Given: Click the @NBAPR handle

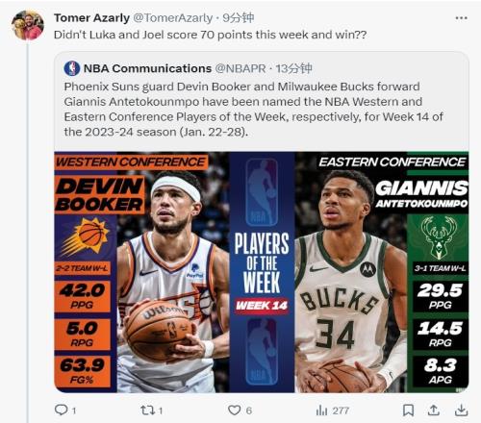Looking at the screenshot, I should pyautogui.click(x=240, y=68).
